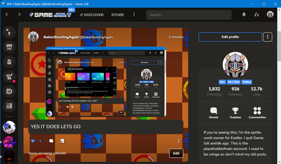
Task: Open the account avatar menu in top bar
Action: click(270, 14)
